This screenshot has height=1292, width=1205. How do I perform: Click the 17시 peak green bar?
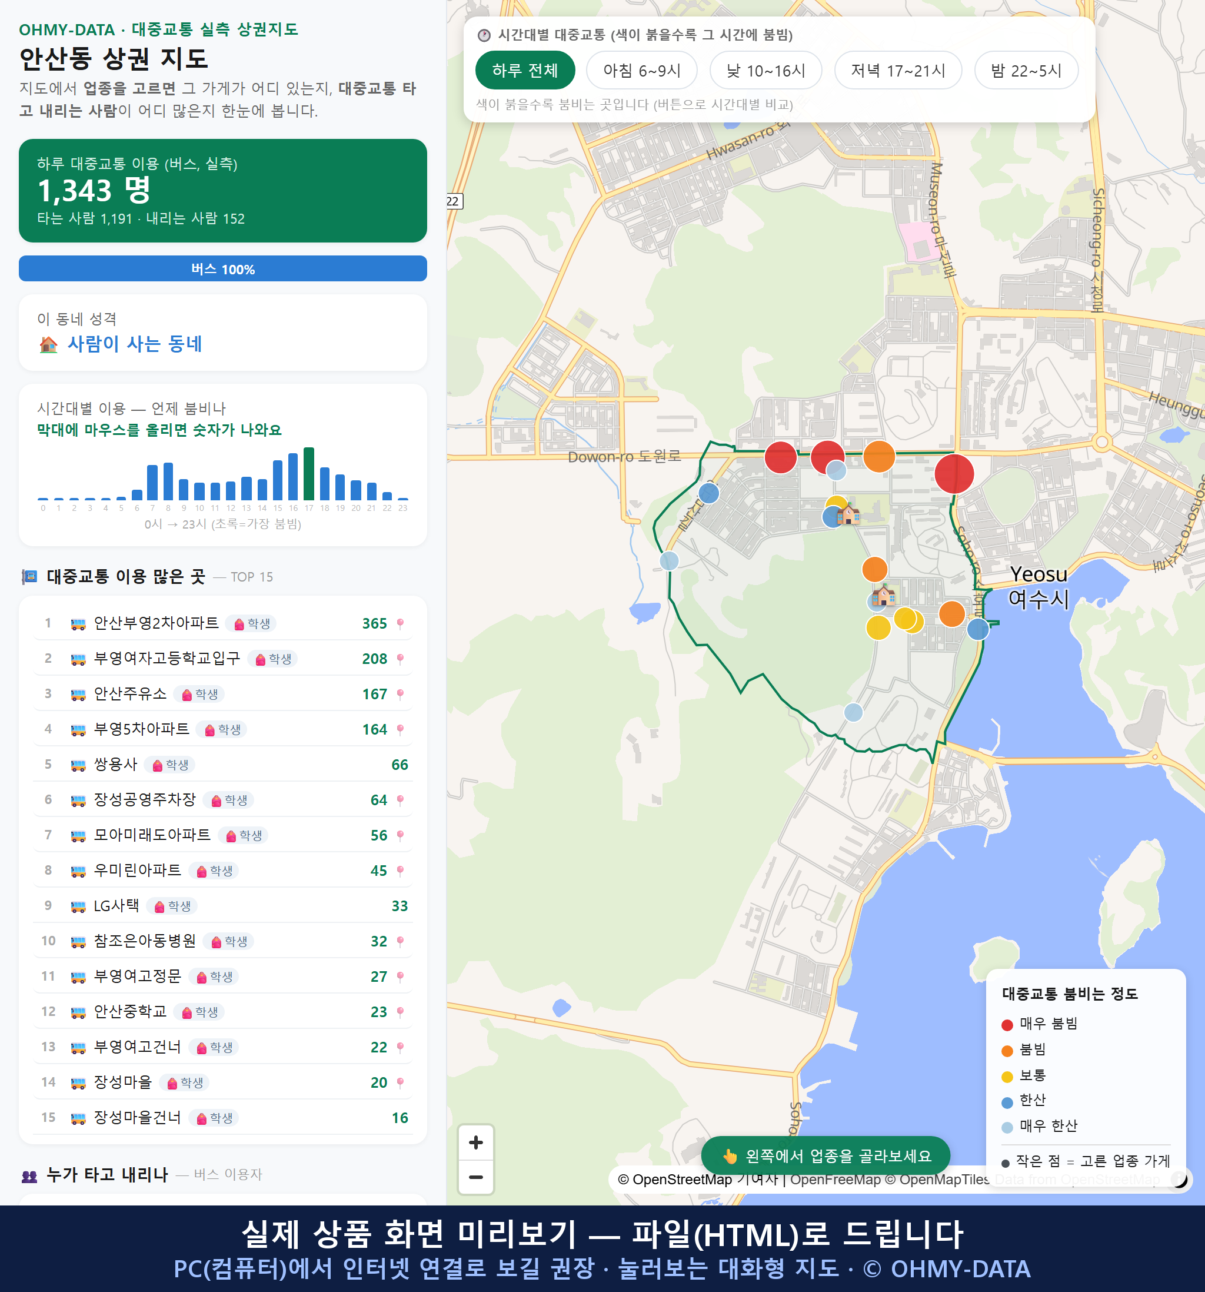coord(309,474)
